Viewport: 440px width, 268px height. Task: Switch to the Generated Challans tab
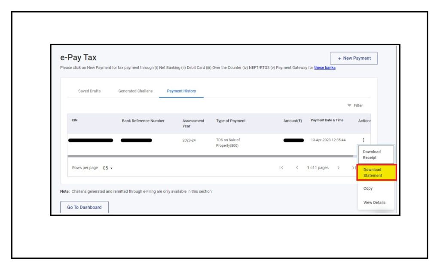tap(135, 91)
